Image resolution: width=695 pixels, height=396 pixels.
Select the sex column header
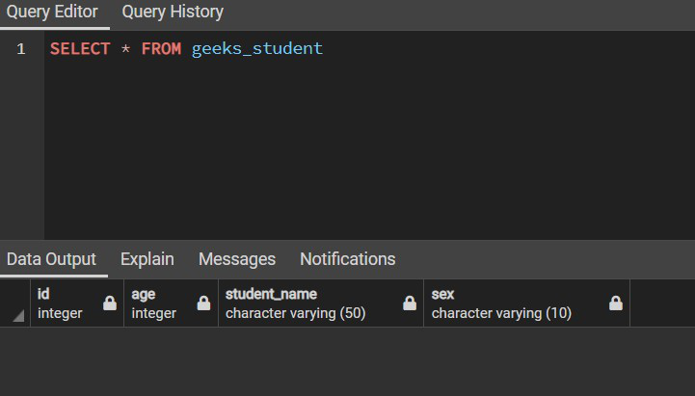coord(511,304)
